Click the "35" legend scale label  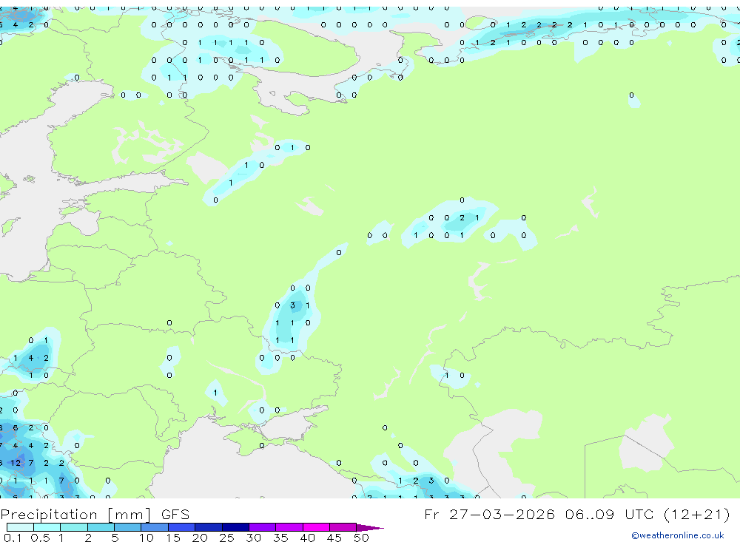click(280, 538)
